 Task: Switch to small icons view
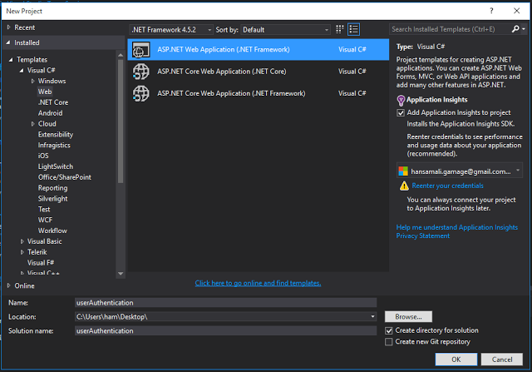click(339, 30)
